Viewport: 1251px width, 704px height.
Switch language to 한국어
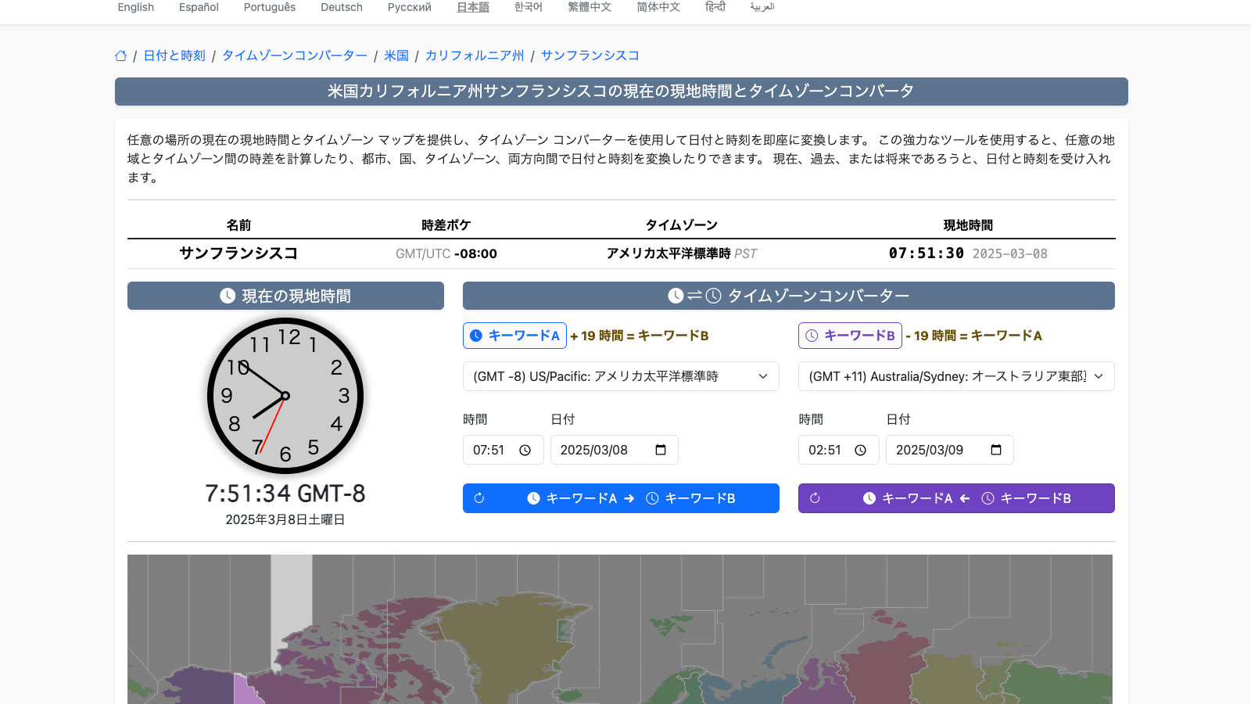(529, 7)
